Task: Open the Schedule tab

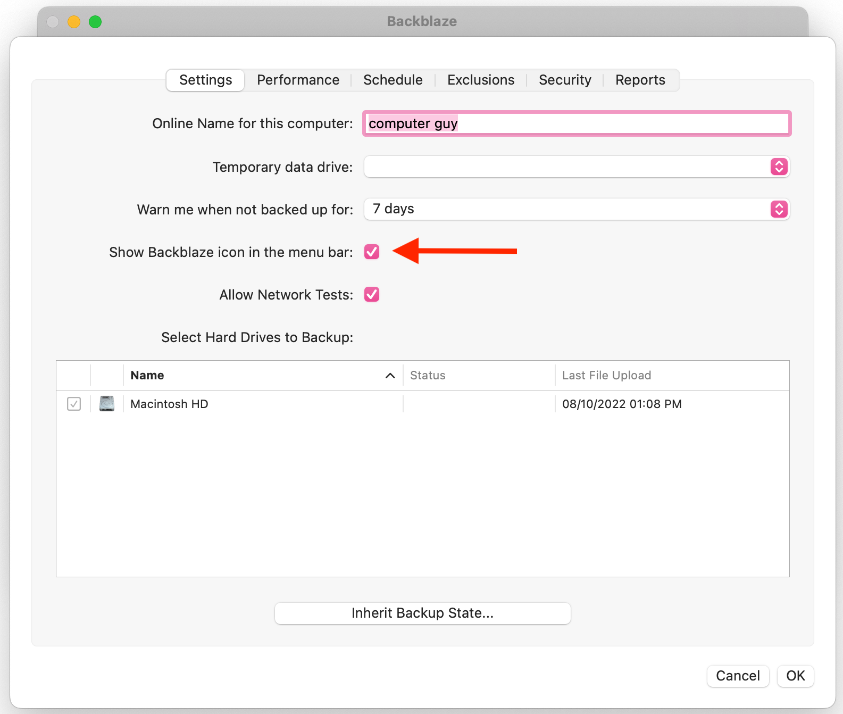Action: pyautogui.click(x=393, y=80)
